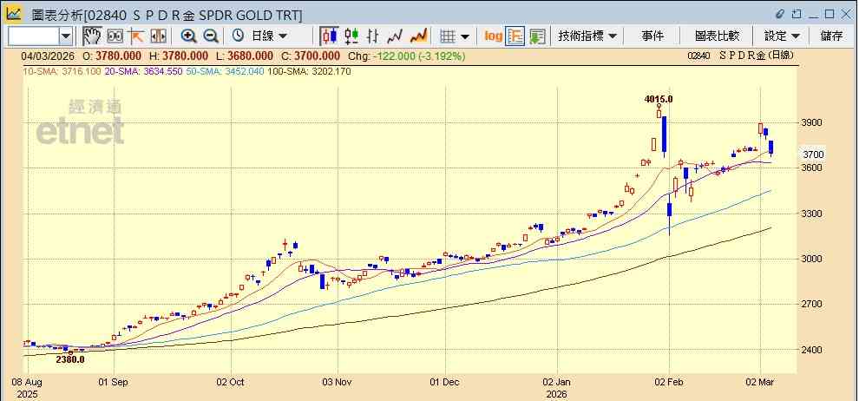Open the grid lines dropdown arrow

(x=465, y=36)
